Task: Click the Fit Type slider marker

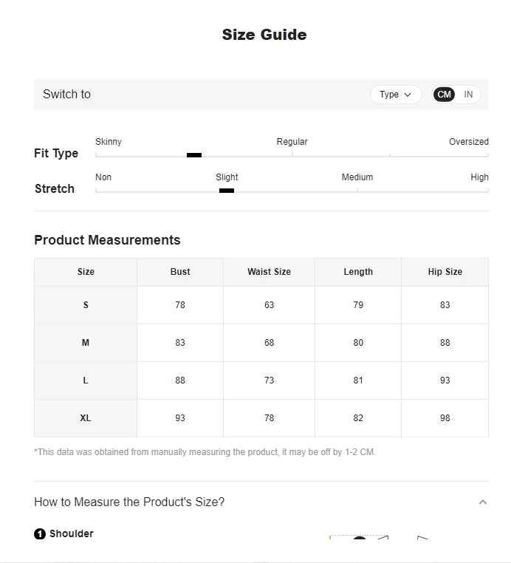Action: (x=194, y=155)
